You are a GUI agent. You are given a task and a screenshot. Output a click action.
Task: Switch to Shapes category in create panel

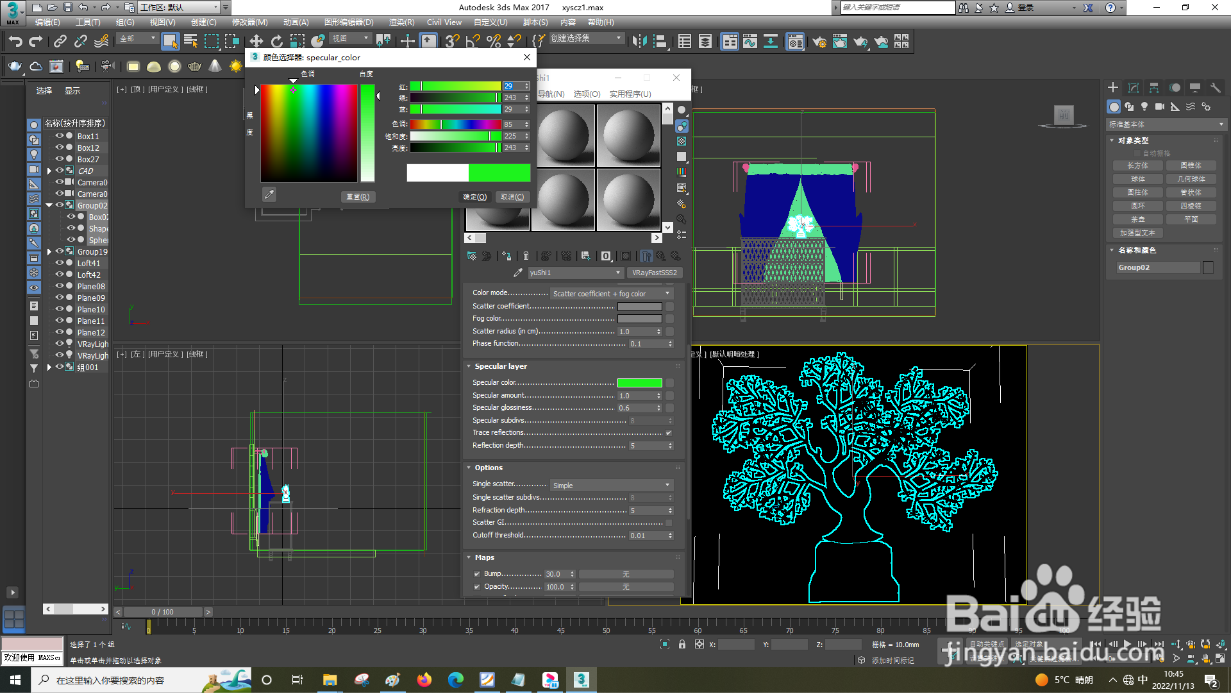(1129, 107)
